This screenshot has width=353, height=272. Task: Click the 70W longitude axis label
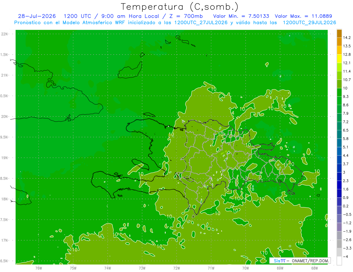click(x=246, y=268)
